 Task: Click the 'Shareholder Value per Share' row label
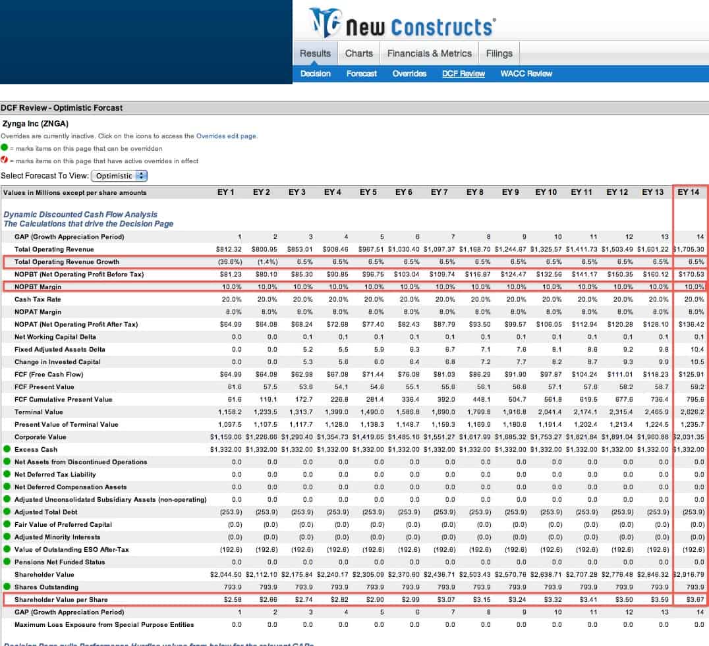pos(61,599)
